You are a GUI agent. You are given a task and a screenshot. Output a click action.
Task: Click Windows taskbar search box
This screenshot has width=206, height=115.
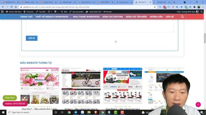click(29, 112)
